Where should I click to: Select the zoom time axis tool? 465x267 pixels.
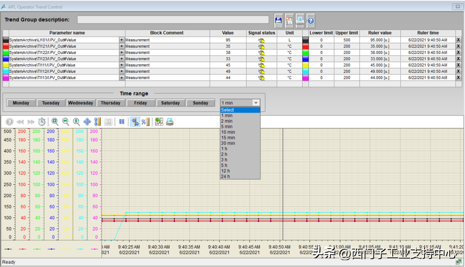[x=66, y=122]
